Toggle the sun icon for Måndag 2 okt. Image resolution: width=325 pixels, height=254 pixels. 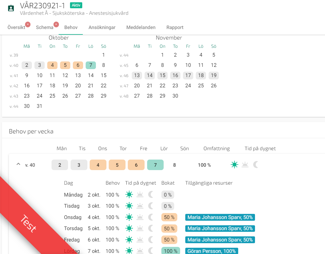pyautogui.click(x=129, y=195)
